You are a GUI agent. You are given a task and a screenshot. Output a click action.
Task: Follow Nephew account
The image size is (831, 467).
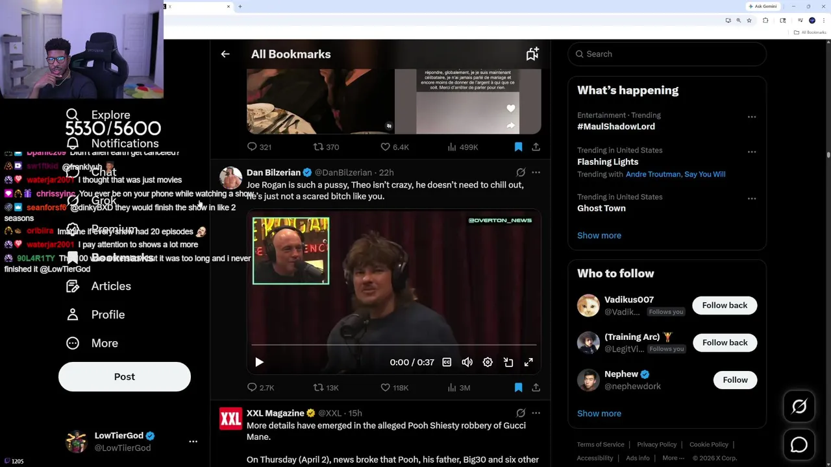(x=735, y=380)
